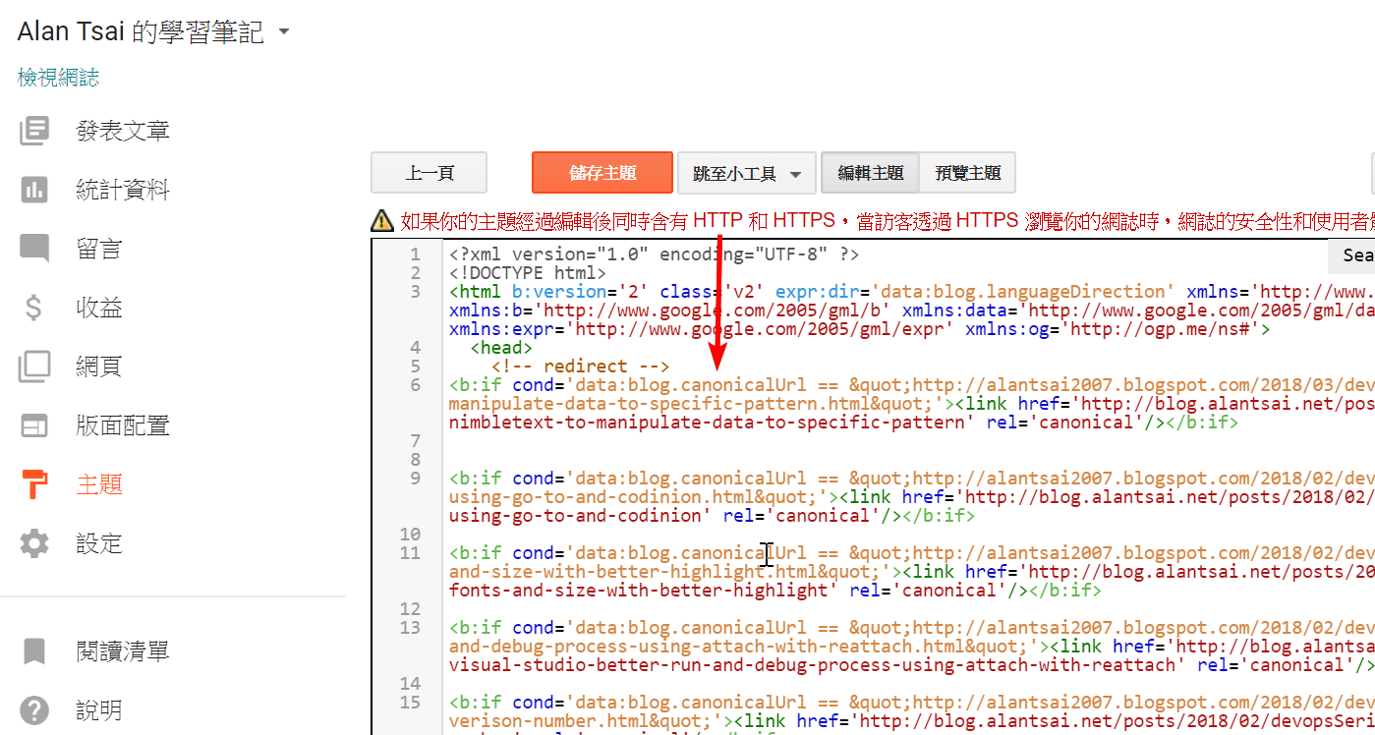Click the <head> tag in the code
Image resolution: width=1375 pixels, height=735 pixels.
(x=501, y=348)
